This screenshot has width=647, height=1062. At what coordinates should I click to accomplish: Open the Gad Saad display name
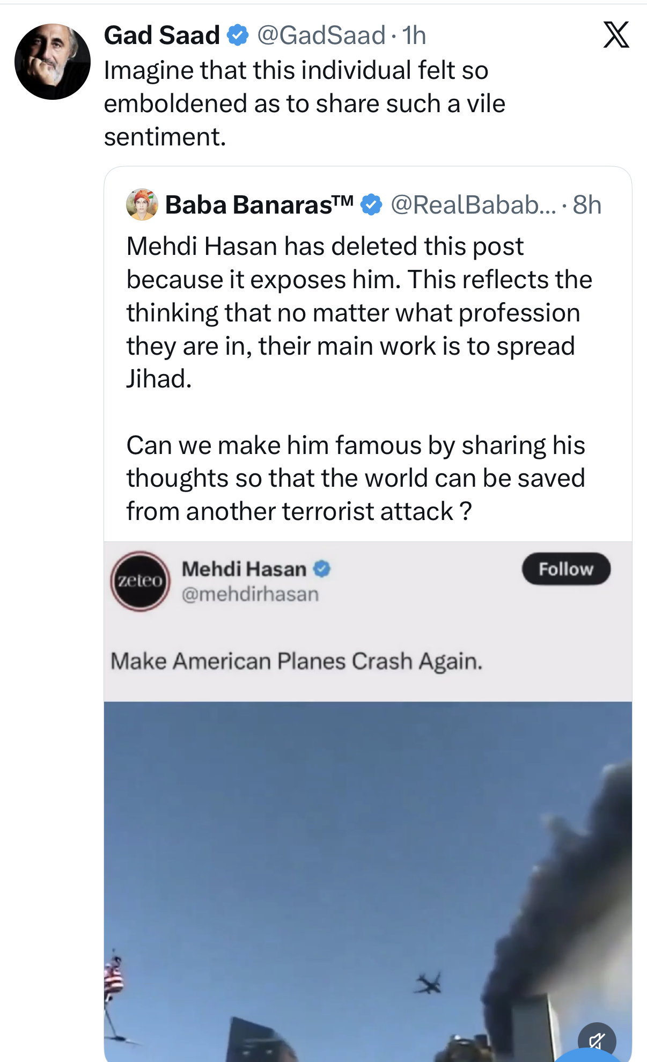(x=161, y=35)
